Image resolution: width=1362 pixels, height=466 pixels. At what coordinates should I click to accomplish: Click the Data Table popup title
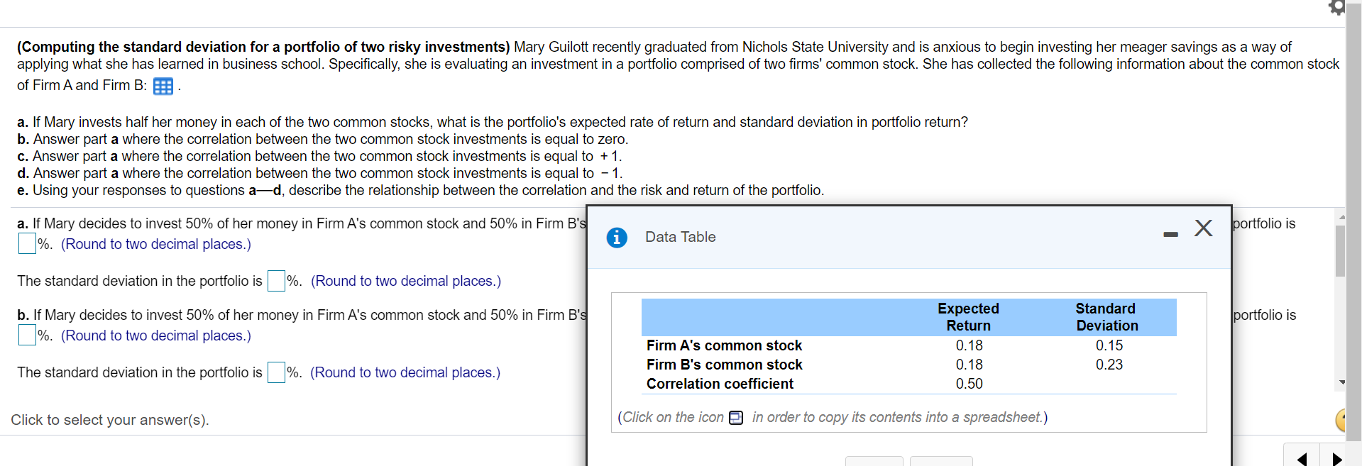(680, 238)
